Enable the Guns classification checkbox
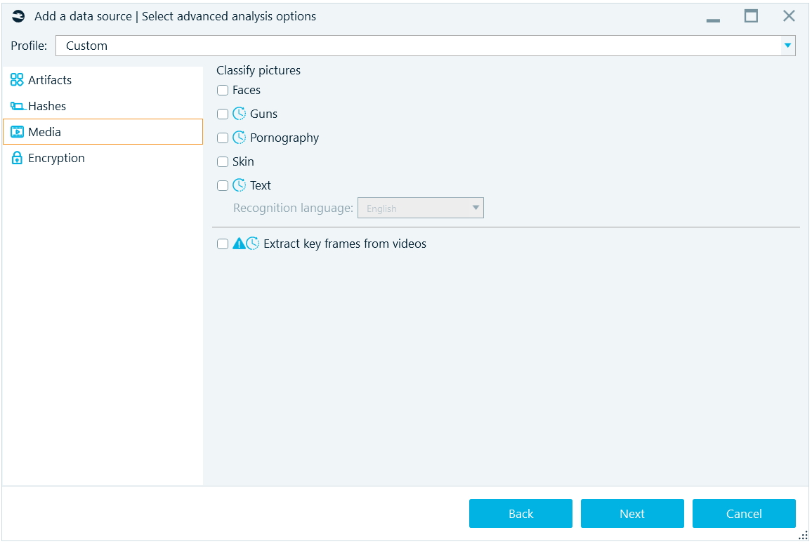 (223, 114)
